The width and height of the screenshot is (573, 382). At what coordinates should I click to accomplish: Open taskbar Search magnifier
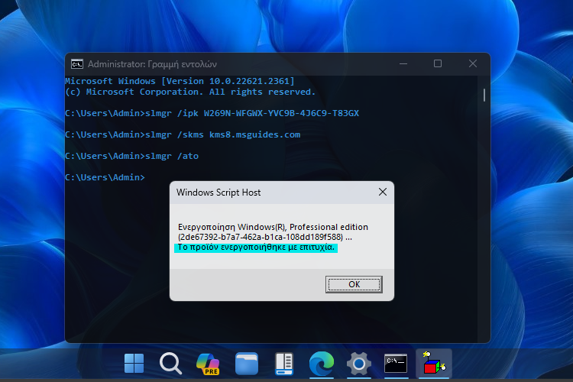click(x=170, y=364)
